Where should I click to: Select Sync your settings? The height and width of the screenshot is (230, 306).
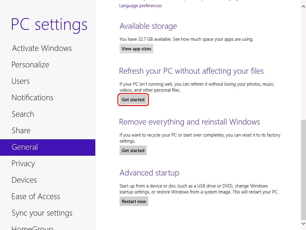point(42,213)
